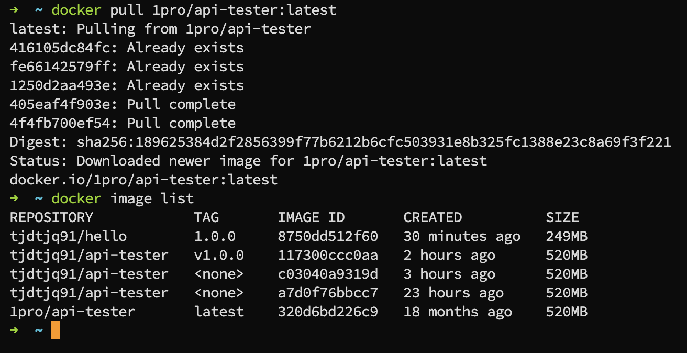The height and width of the screenshot is (353, 687).
Task: Click the green arrow of the last prompt
Action: point(14,330)
